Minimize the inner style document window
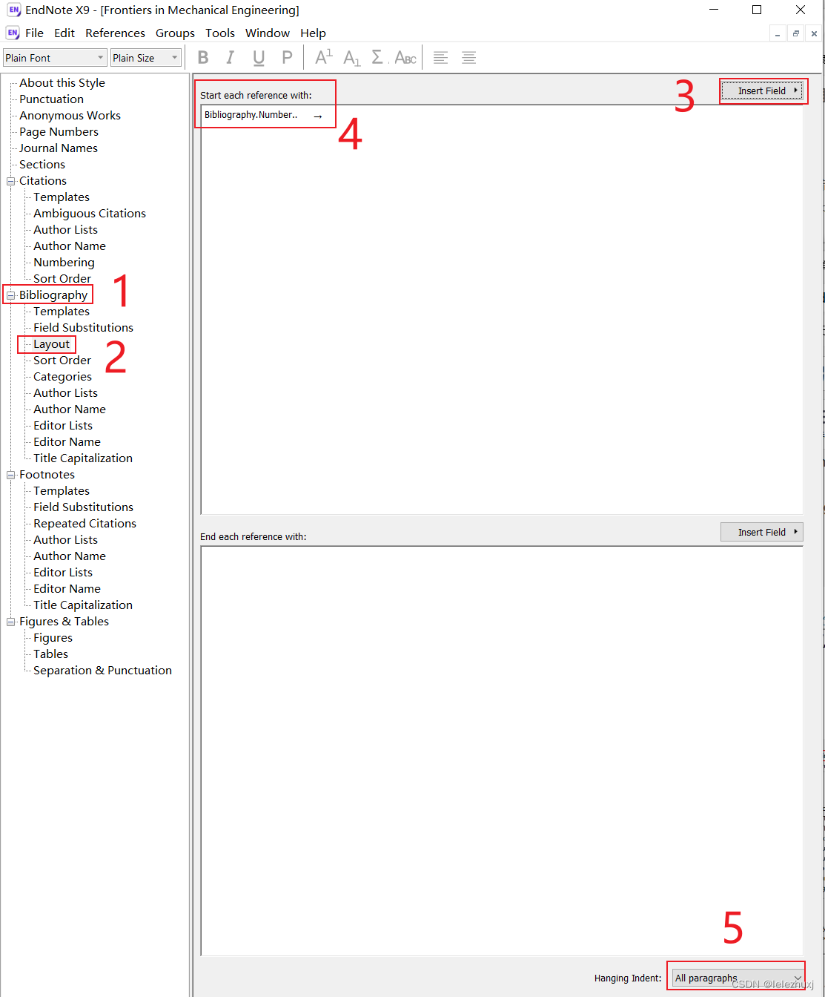The height and width of the screenshot is (997, 825). (777, 33)
